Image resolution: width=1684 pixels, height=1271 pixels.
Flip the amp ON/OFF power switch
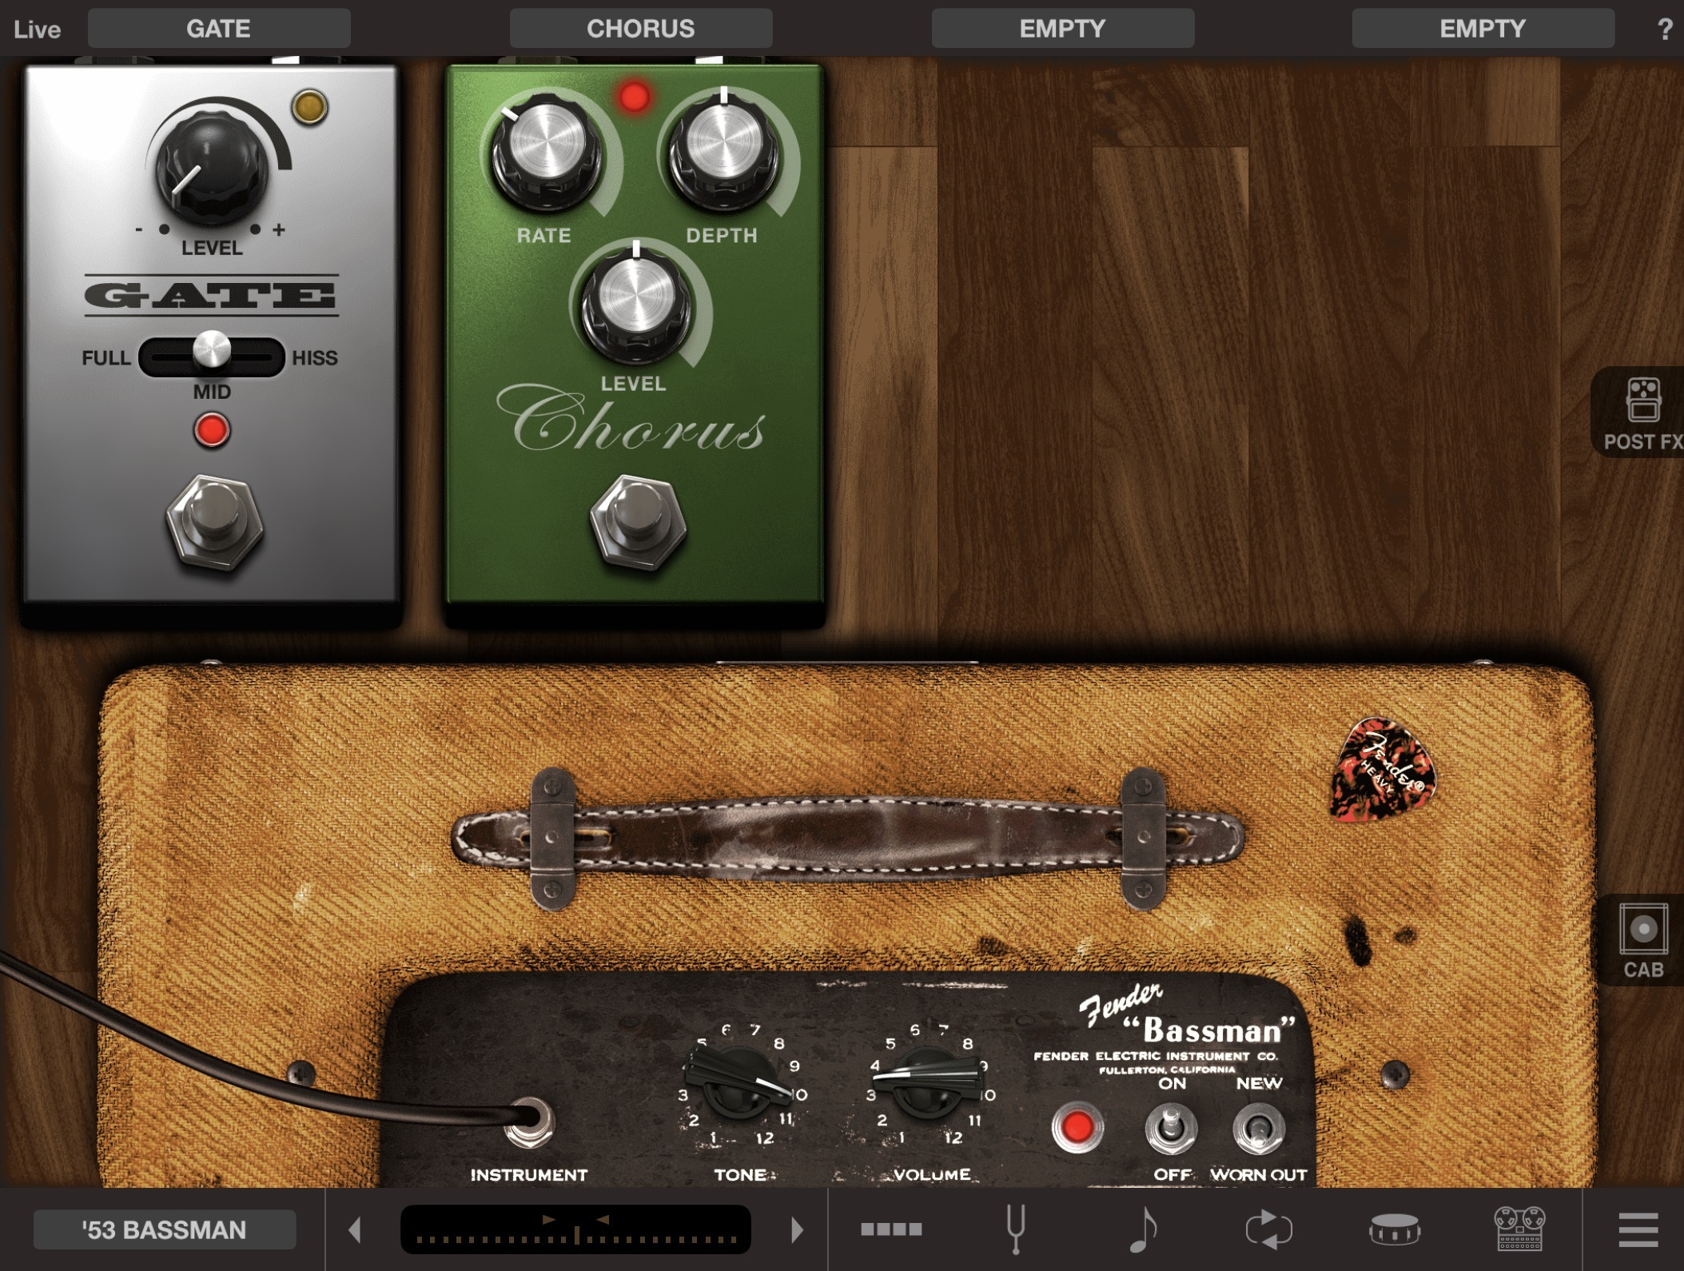[x=1171, y=1127]
